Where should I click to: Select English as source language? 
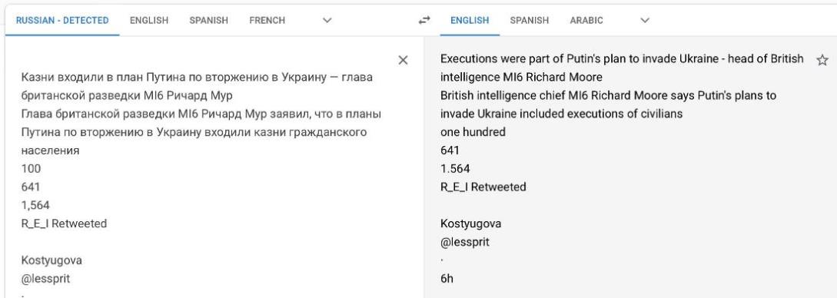pyautogui.click(x=149, y=20)
